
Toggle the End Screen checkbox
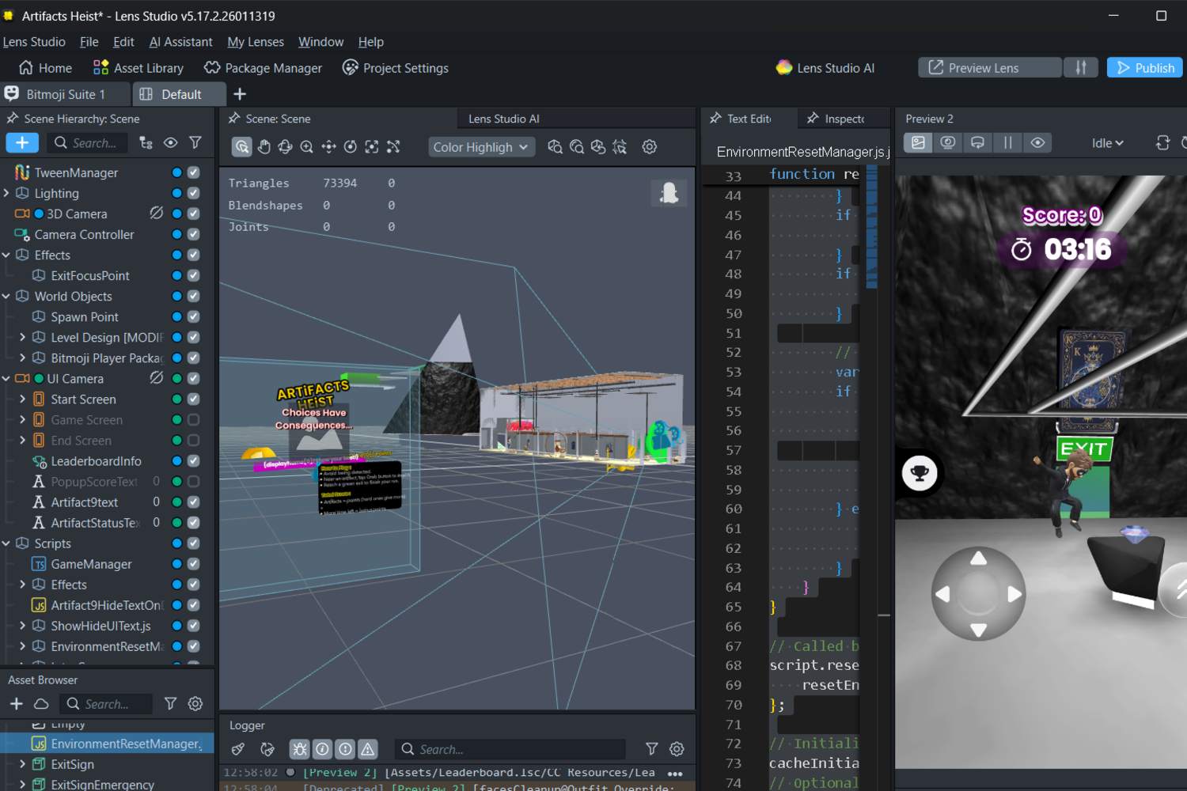point(194,441)
